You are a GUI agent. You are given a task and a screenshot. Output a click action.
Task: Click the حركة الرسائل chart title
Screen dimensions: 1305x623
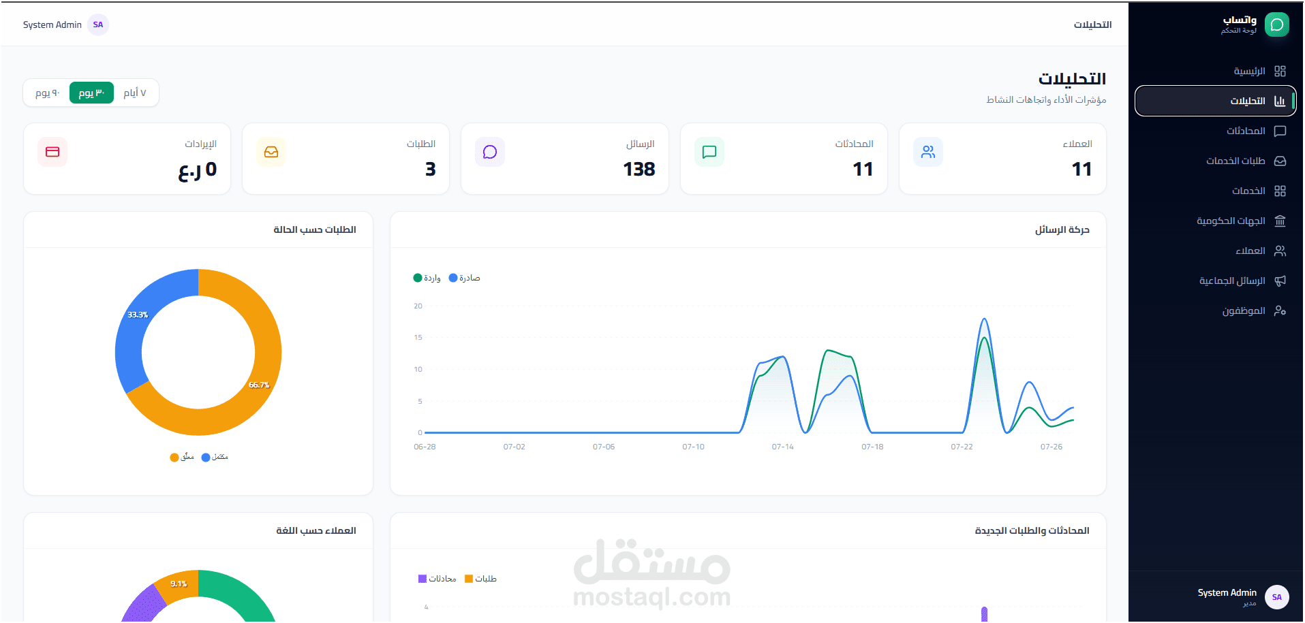[1062, 229]
